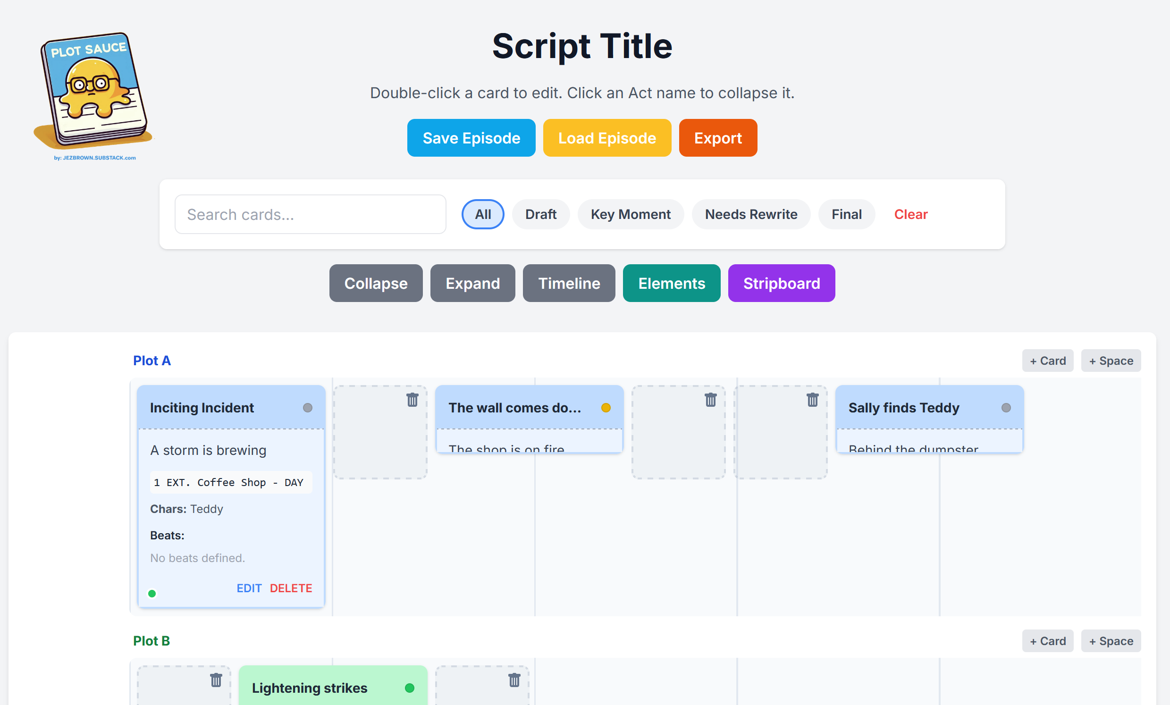
Task: Focus the Search cards input field
Action: coord(310,214)
